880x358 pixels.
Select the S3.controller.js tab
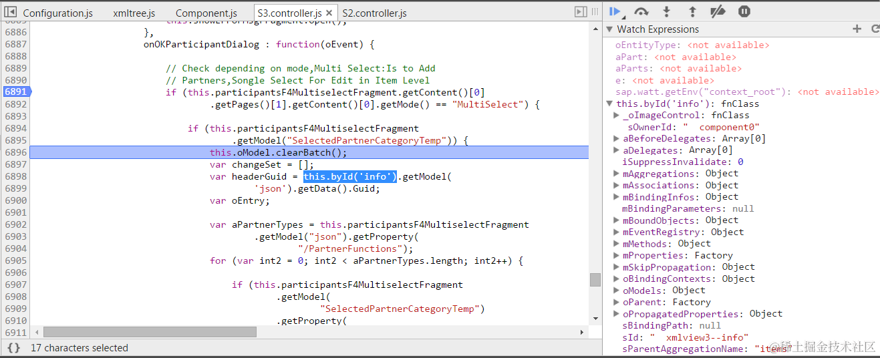289,13
